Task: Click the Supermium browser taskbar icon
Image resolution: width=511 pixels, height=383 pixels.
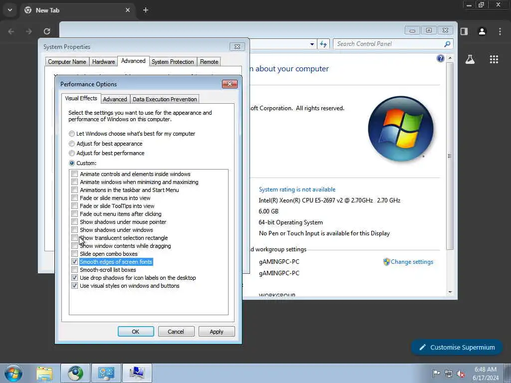Action: tap(75, 373)
